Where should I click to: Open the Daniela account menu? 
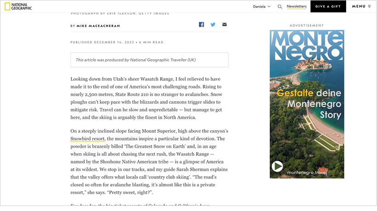coord(260,6)
